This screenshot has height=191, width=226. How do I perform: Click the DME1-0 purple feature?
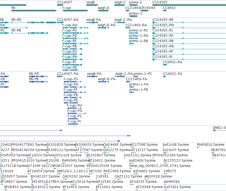[x=220, y=130]
